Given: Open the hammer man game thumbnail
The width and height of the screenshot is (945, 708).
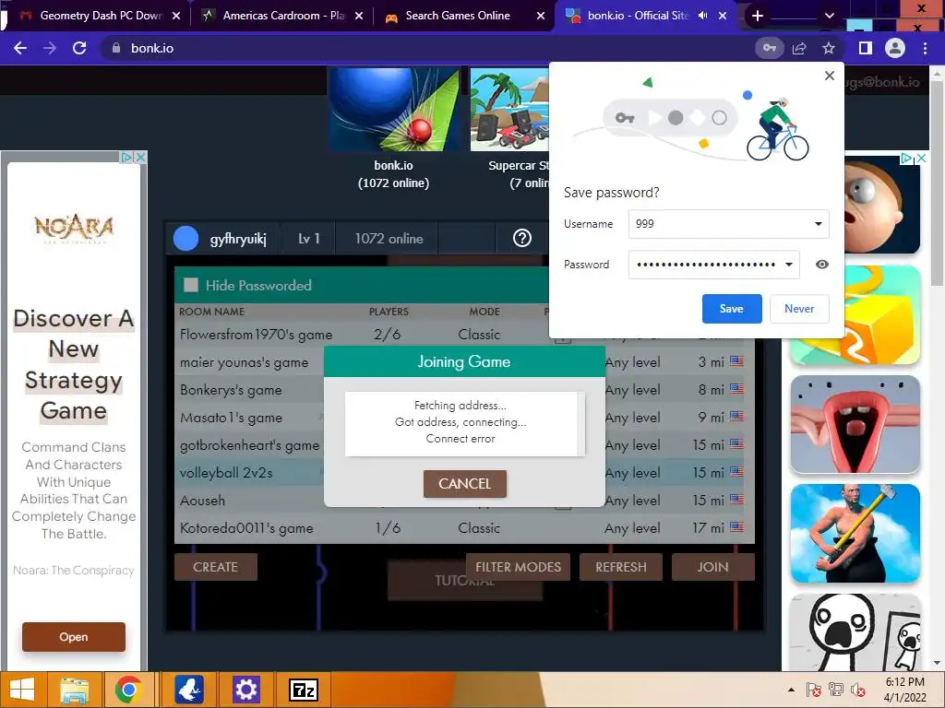Looking at the screenshot, I should [x=855, y=534].
